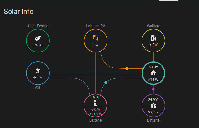Show details for 514 W home consumption
Image resolution: width=199 pixels, height=128 pixels.
153,79
